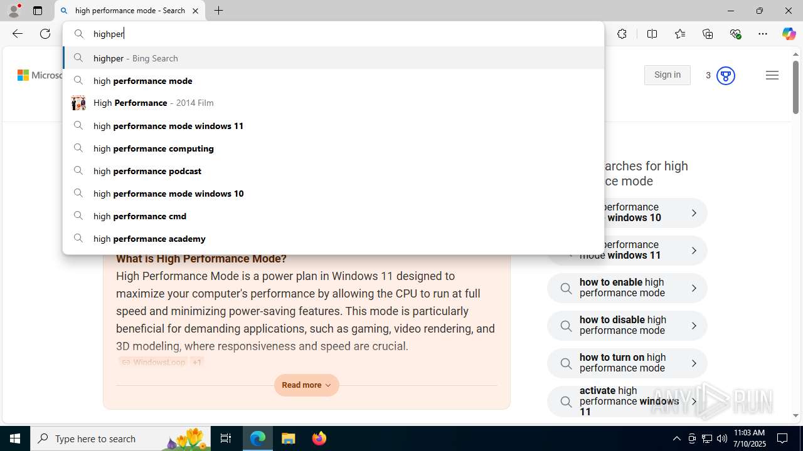Open Task View on the taskbar
The image size is (803, 451).
tap(226, 438)
